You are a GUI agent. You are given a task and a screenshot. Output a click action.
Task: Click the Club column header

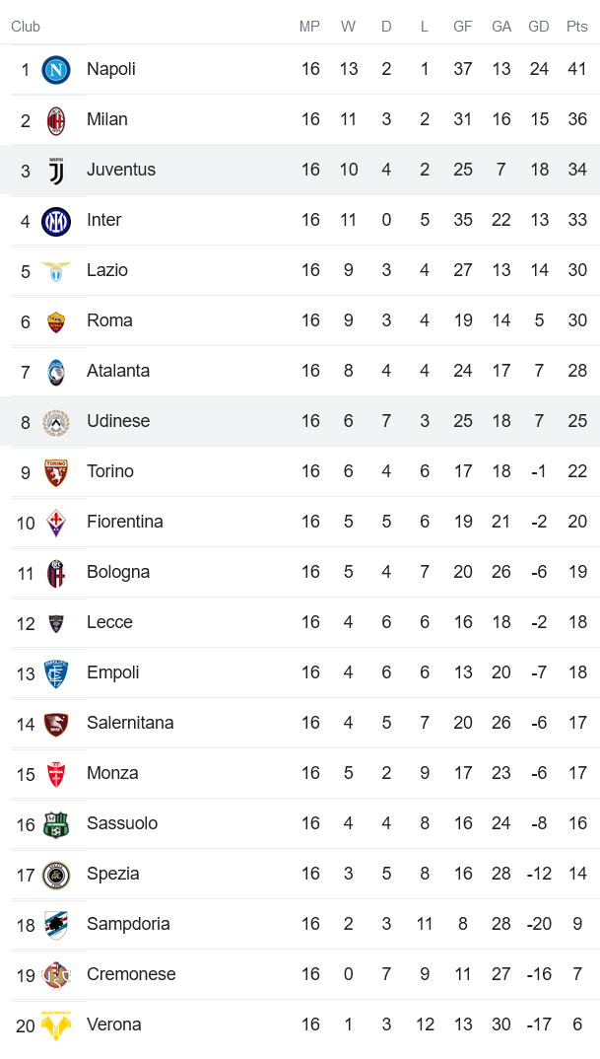[x=26, y=27]
